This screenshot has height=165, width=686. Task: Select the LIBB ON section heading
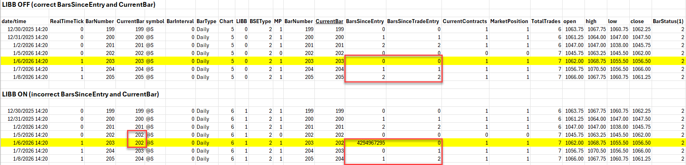coord(80,94)
